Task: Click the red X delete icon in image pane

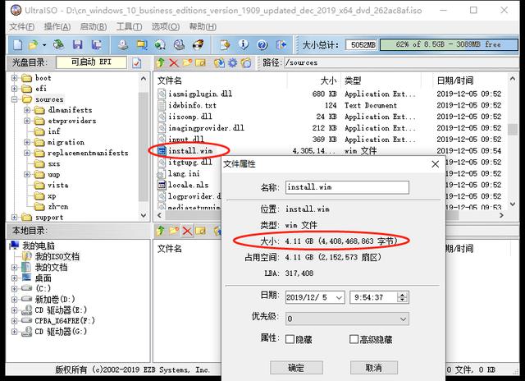Action: point(174,62)
